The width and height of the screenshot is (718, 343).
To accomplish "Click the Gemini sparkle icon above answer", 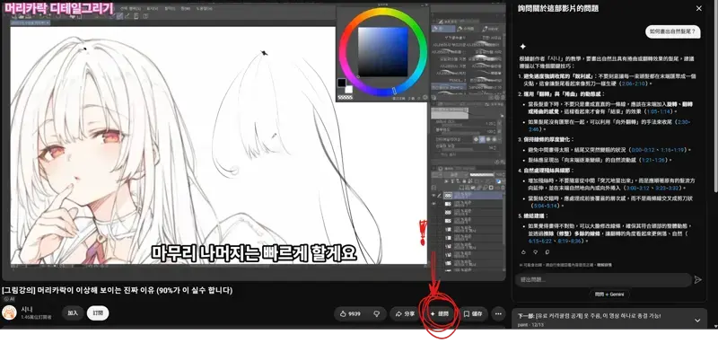I will (x=522, y=47).
